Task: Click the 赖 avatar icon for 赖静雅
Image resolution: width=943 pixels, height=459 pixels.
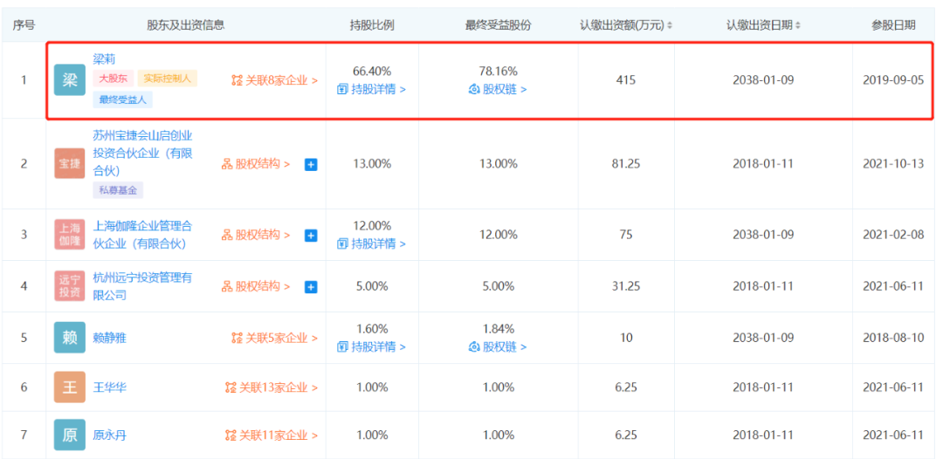Action: [x=69, y=338]
